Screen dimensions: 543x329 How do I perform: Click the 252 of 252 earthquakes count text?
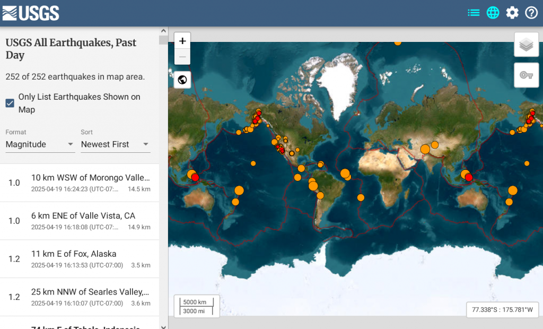(x=75, y=76)
